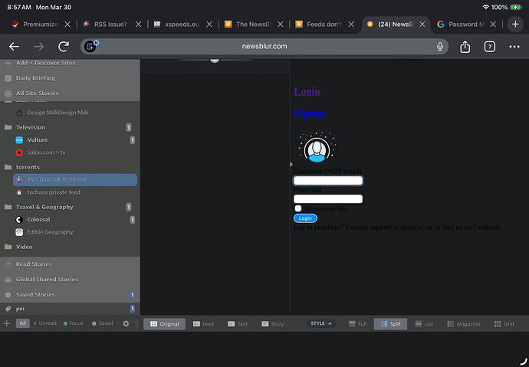
Task: Check the Remember Me checkbox
Action: coord(298,208)
